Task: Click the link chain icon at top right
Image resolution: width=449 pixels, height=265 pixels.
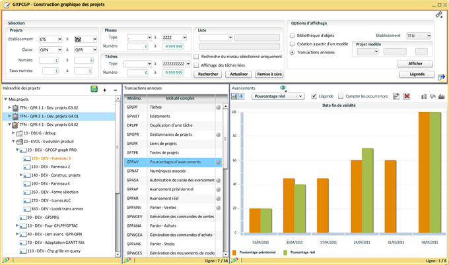Action: (439, 14)
